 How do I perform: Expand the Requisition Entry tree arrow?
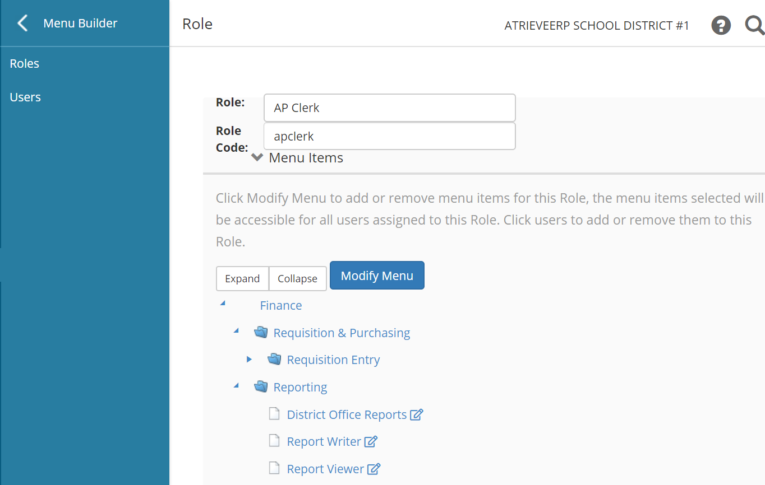tap(250, 360)
